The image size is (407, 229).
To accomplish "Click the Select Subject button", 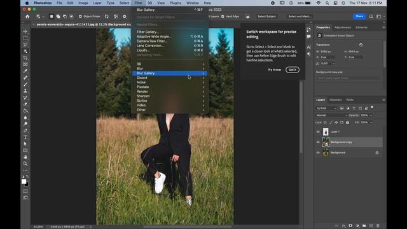I will 266,17.
